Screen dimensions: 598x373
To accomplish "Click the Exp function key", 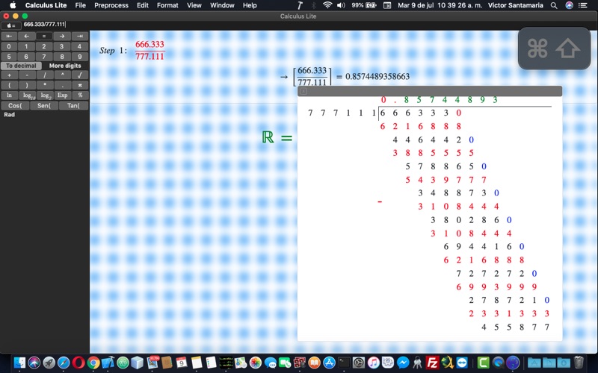I will click(x=63, y=95).
